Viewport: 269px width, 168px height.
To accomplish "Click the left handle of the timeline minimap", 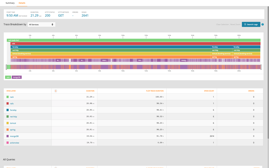I will point(7,67).
